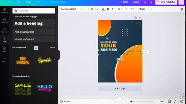This screenshot has height=104, width=186.
Task: Open the File menu
Action: (x=18, y=2)
